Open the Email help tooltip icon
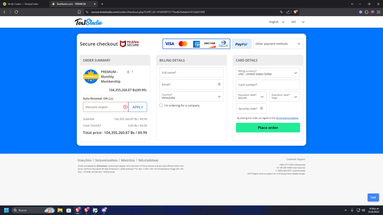Viewport: 383px width, 215px height. pyautogui.click(x=219, y=84)
